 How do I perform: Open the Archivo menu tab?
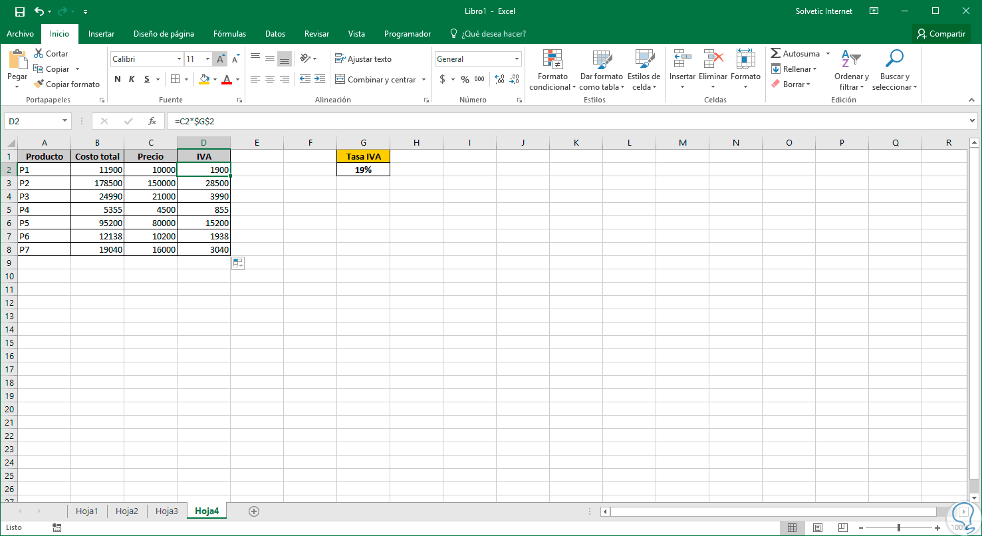click(x=20, y=34)
